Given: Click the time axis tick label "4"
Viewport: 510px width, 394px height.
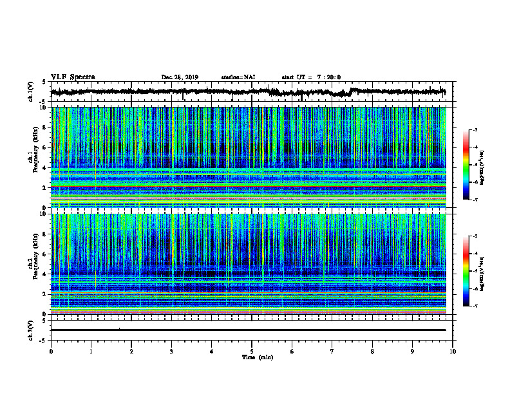Looking at the screenshot, I should (212, 352).
